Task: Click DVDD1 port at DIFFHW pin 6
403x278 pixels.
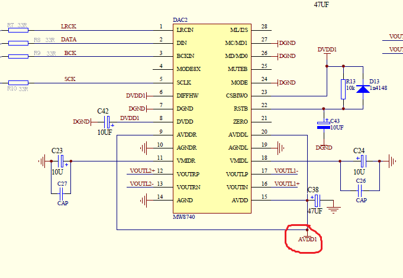Action: pos(137,96)
